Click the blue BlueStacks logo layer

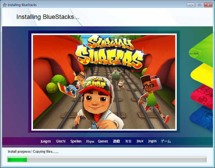202,119
